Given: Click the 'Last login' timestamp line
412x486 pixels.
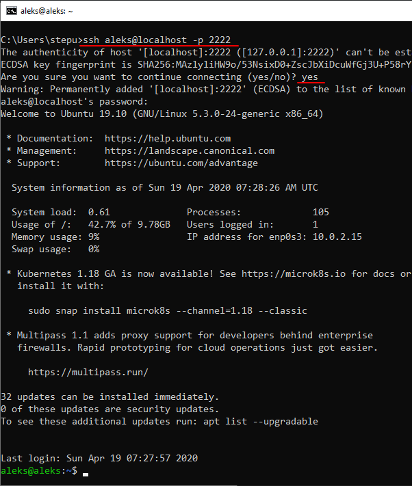Looking at the screenshot, I should 99,458.
